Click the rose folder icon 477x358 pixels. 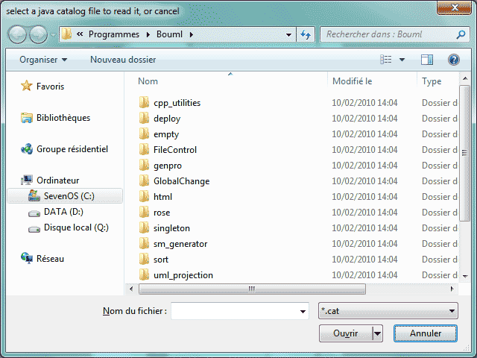[144, 212]
